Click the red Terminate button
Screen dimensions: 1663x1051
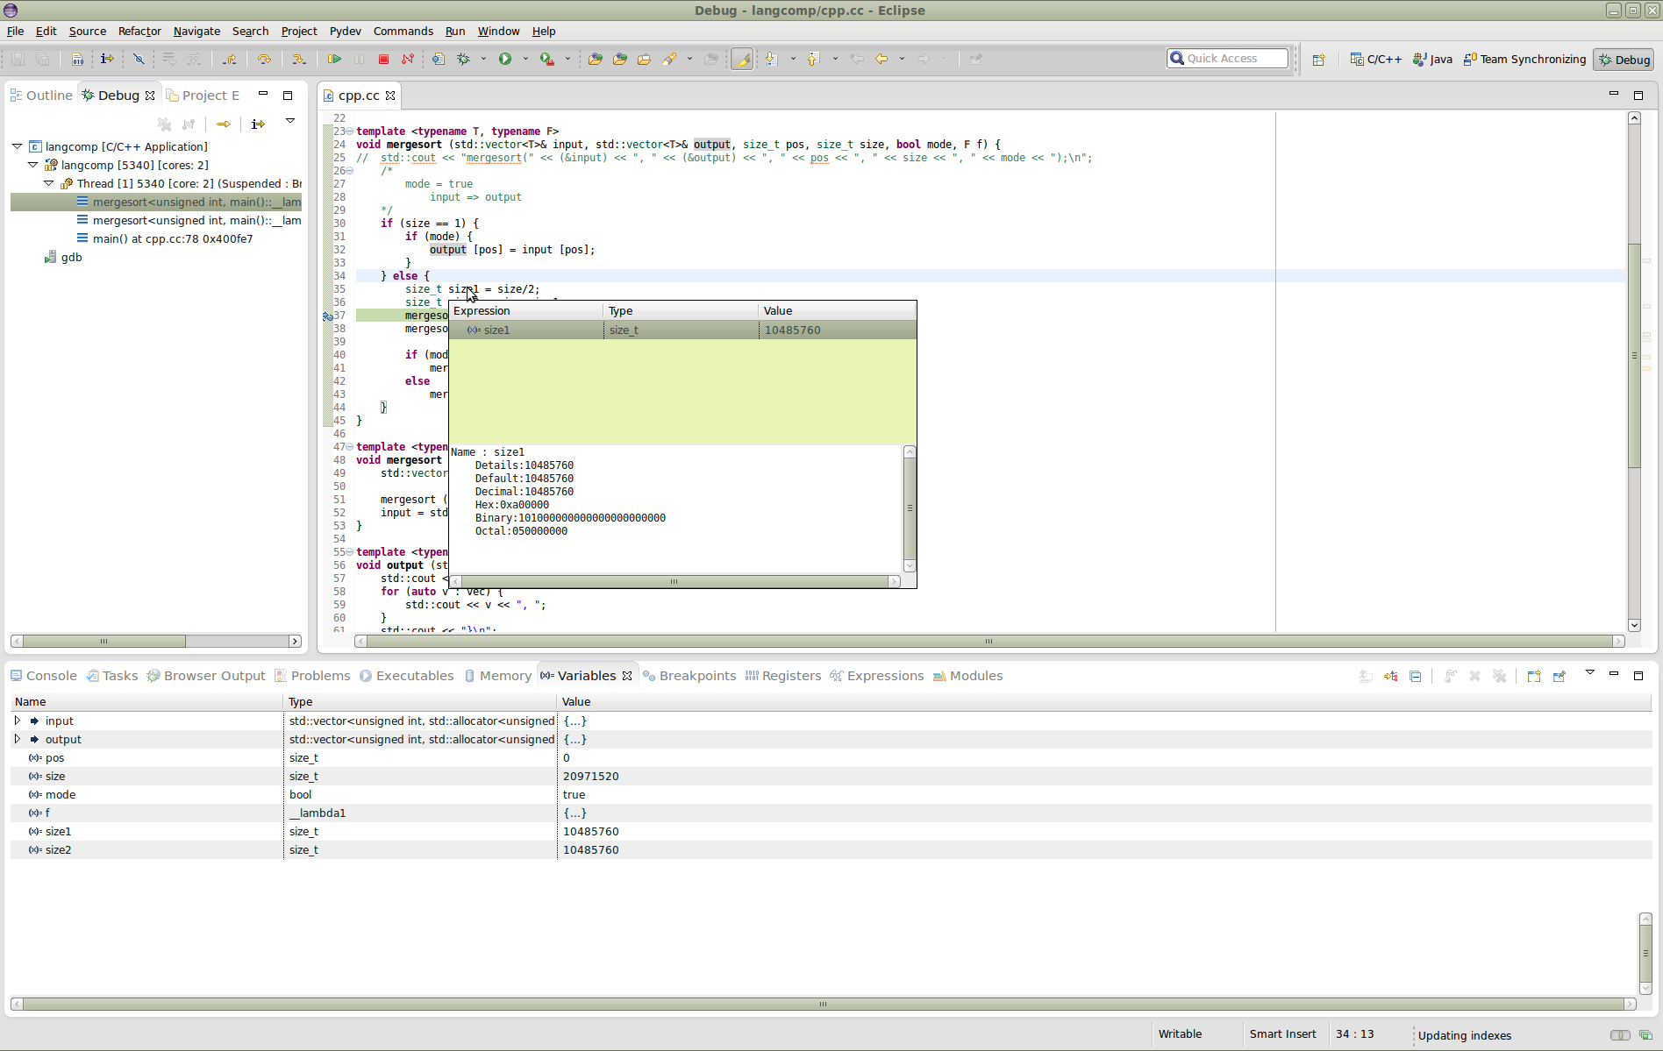click(383, 59)
